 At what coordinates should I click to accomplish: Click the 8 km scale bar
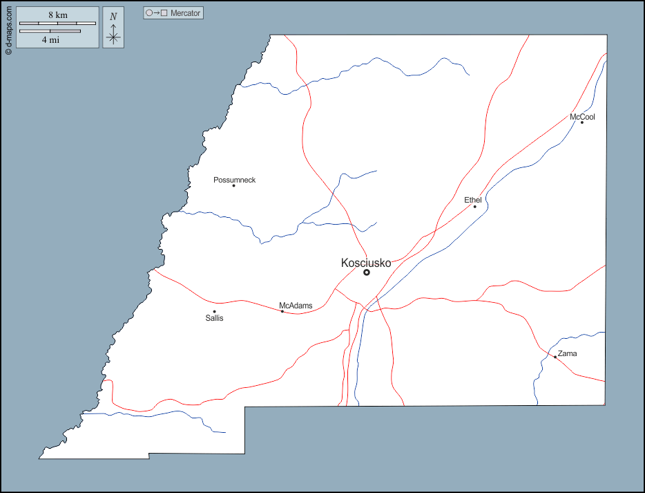[x=57, y=24]
